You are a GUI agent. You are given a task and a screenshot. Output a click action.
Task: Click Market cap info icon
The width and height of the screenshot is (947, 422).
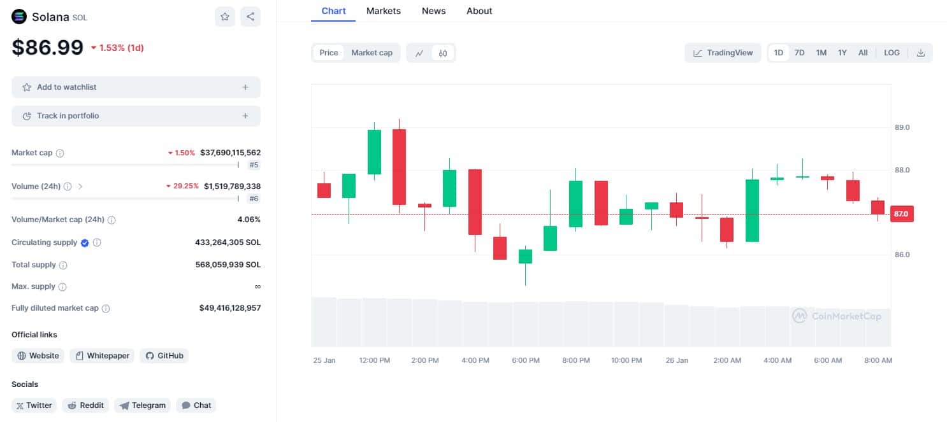click(60, 153)
